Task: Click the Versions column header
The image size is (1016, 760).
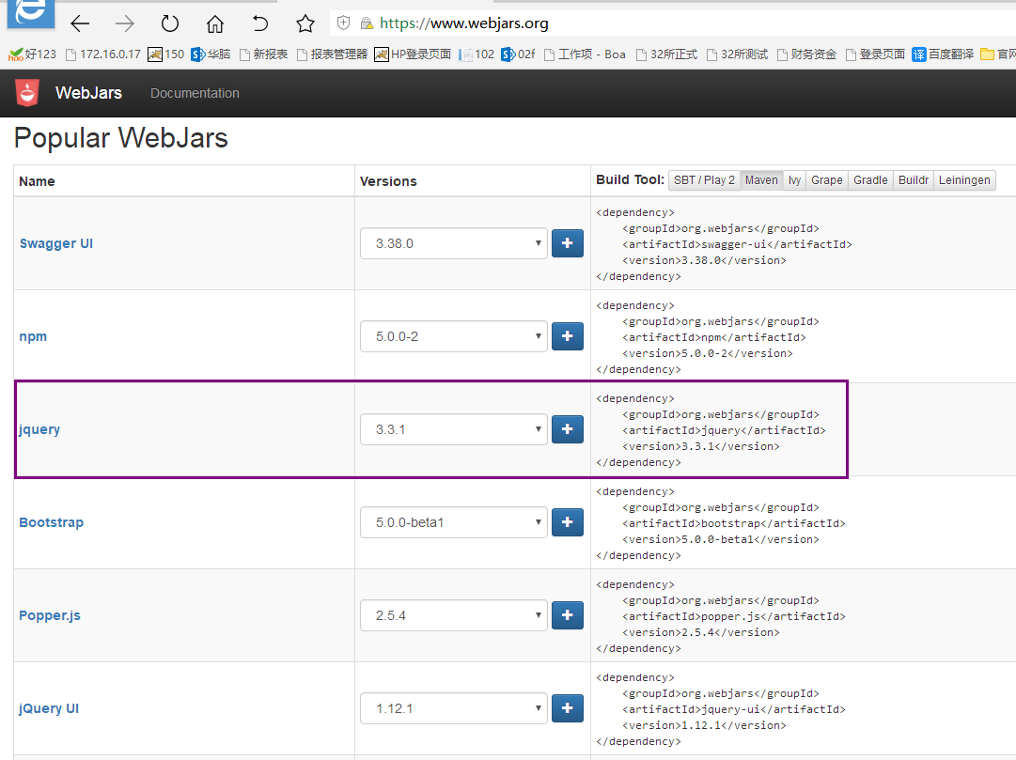Action: (x=388, y=181)
